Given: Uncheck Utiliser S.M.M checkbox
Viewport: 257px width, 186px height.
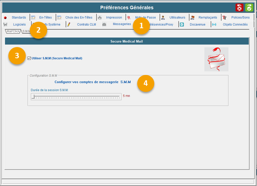Looking at the screenshot, I should 29,58.
